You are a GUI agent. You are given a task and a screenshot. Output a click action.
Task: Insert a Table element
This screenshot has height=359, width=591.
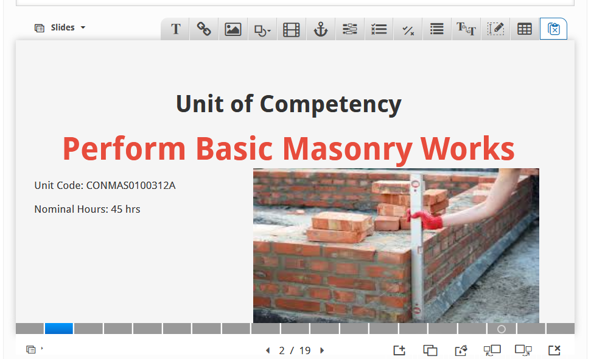(525, 29)
